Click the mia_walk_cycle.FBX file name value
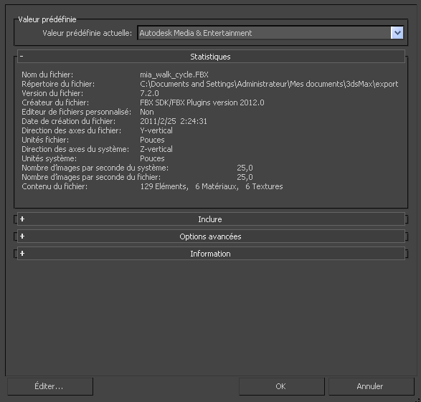The image size is (421, 402). [174, 75]
